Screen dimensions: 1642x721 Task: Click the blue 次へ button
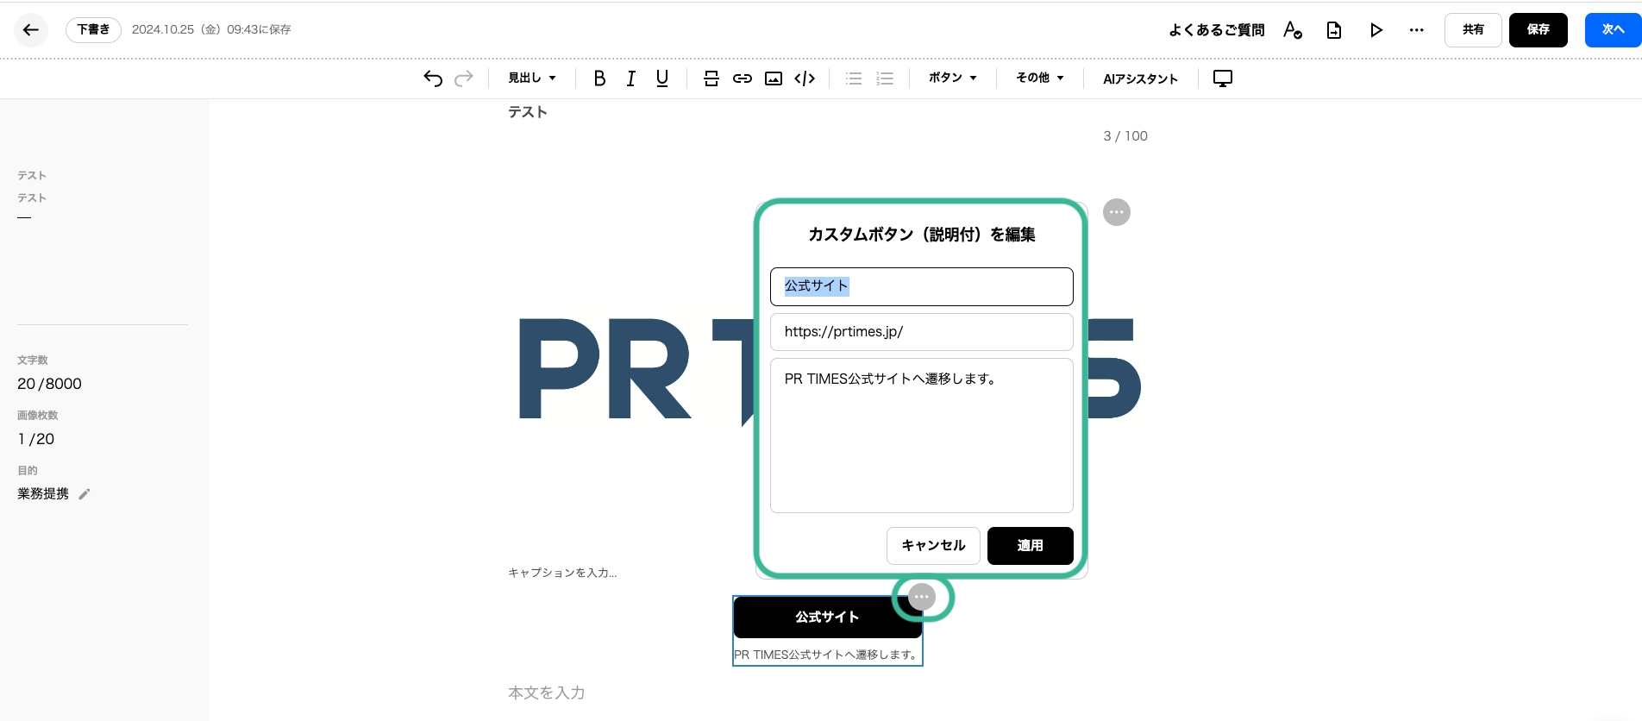1612,30
